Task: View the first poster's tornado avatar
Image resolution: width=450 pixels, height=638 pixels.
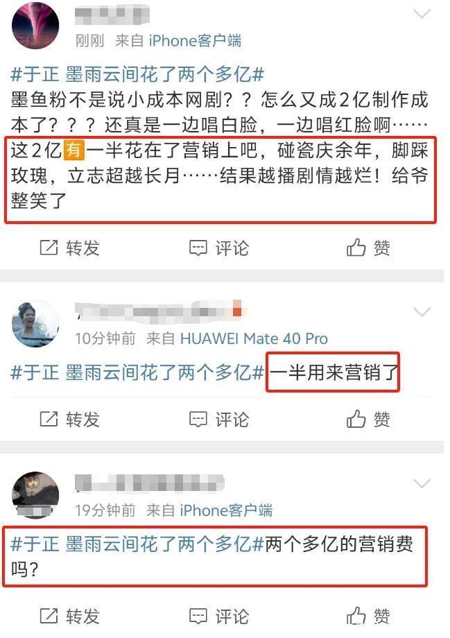Action: click(x=35, y=26)
